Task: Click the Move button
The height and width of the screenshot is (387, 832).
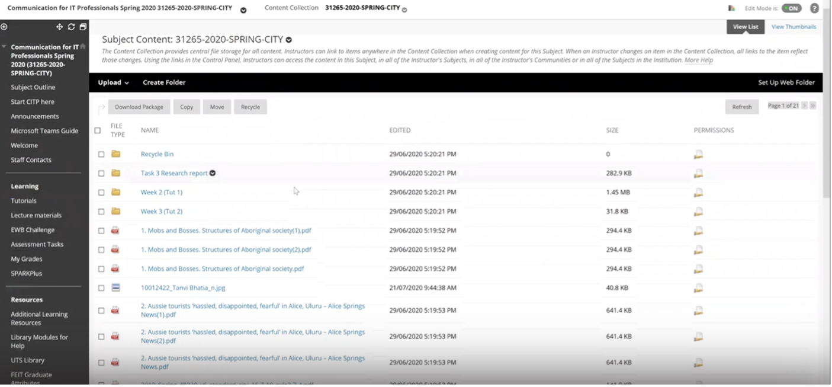Action: click(217, 107)
